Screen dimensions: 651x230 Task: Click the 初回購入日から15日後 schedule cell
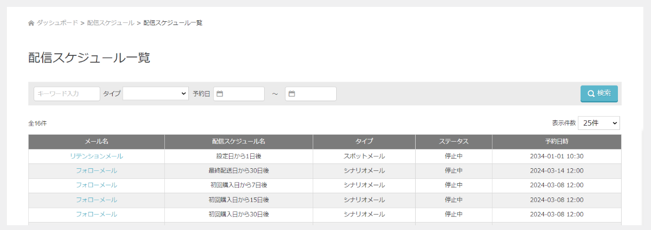239,200
